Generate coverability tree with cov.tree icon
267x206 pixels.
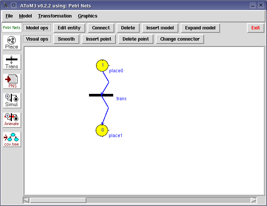(x=12, y=139)
